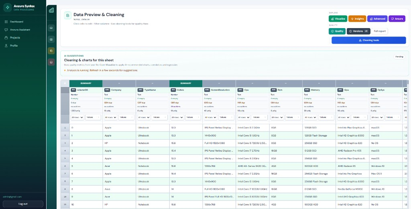Open the Values dropdown for Ram

[x=293, y=117]
